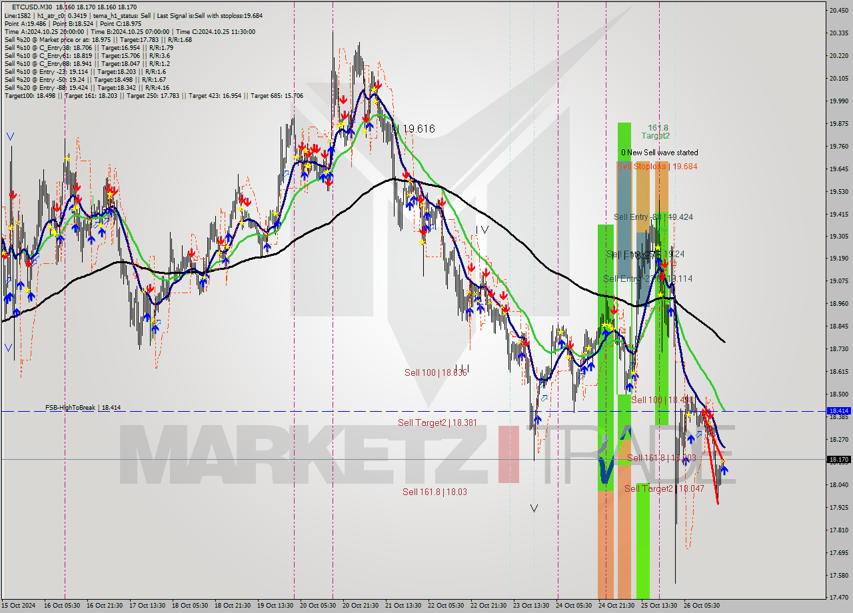Click the 18.170 current price tag

point(838,459)
